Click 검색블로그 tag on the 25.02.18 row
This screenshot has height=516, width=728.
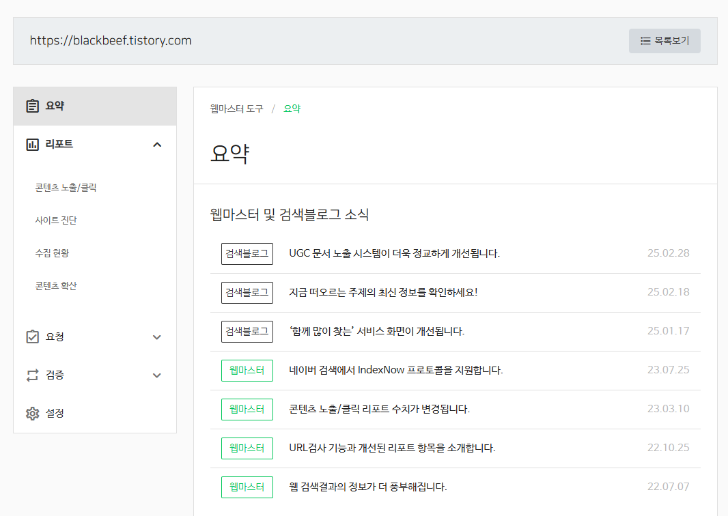[247, 293]
